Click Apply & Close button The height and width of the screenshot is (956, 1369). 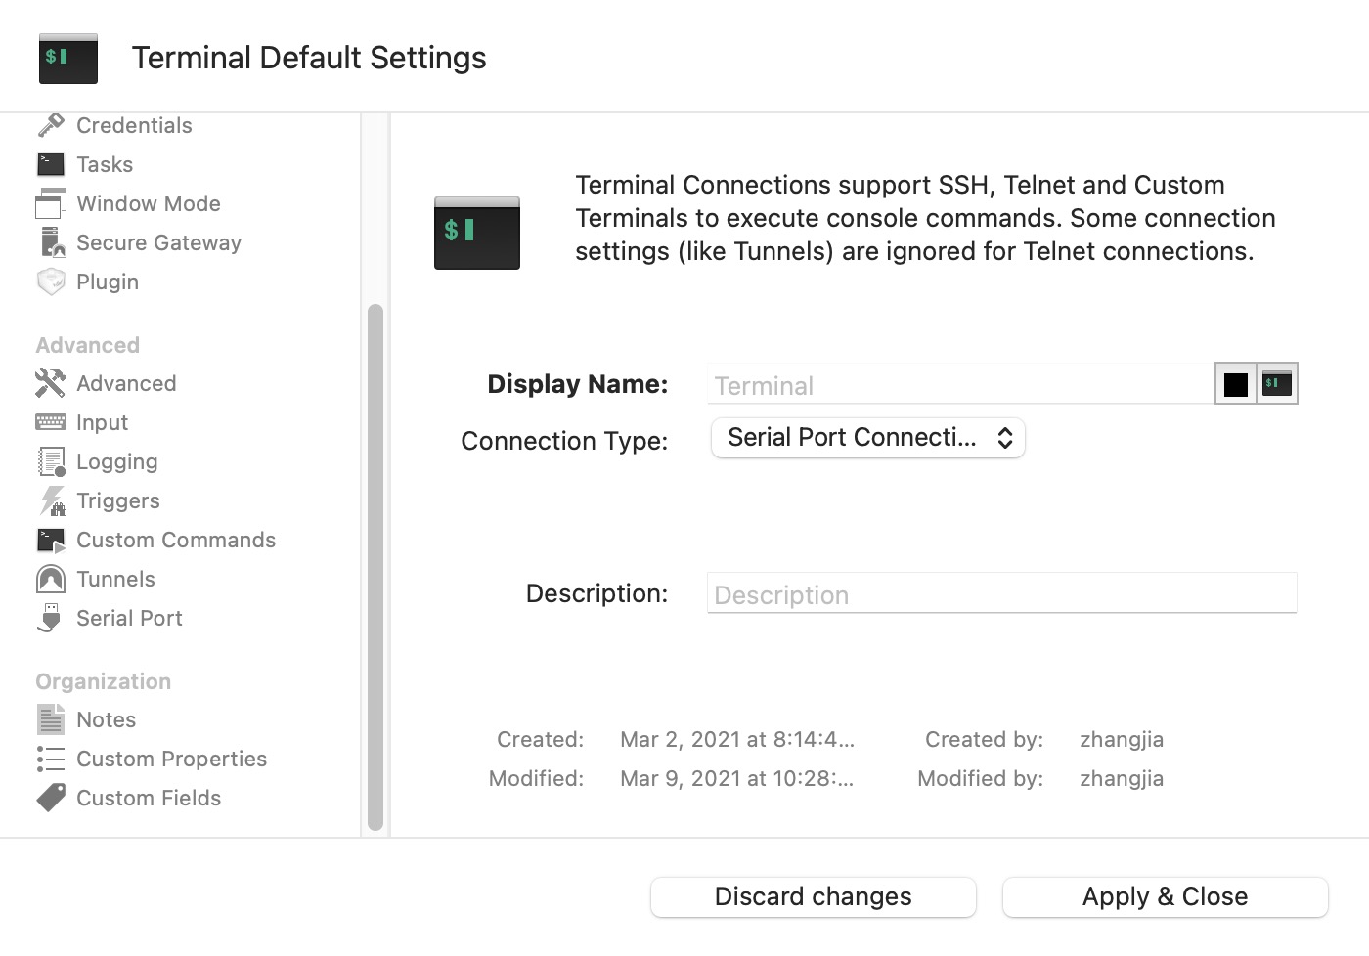[1164, 896]
